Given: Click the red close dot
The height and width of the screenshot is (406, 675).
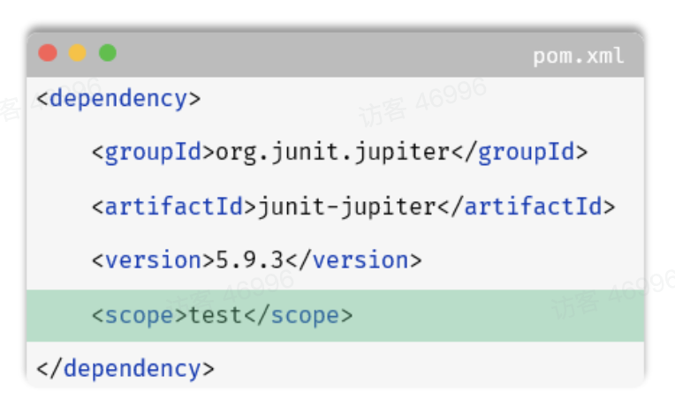Looking at the screenshot, I should [48, 53].
